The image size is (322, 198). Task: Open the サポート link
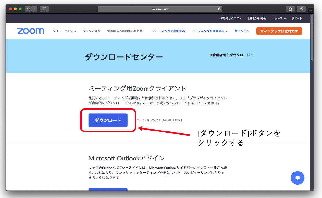pyautogui.click(x=297, y=18)
